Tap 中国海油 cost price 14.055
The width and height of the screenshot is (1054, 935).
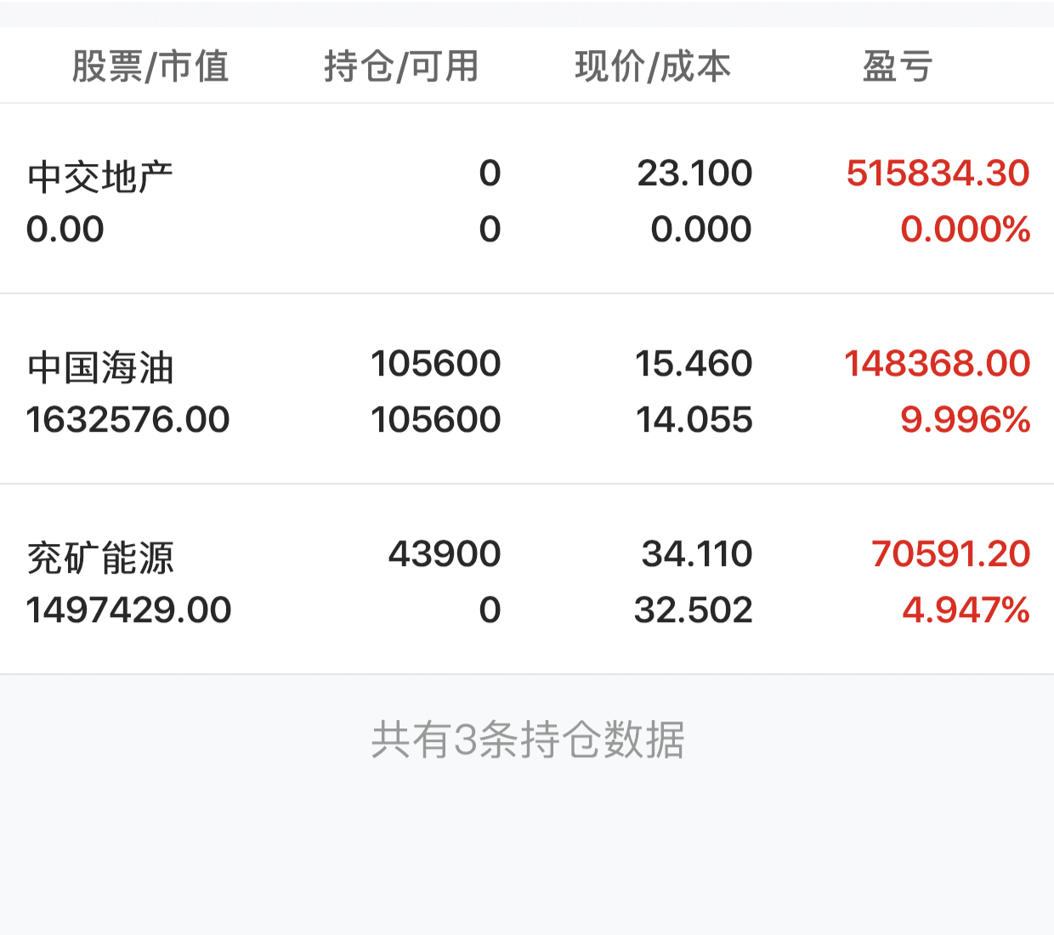click(694, 420)
